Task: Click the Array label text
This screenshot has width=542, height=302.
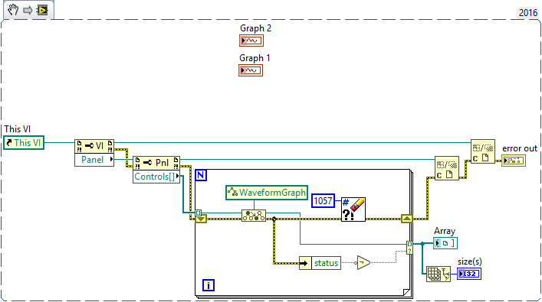Action: 445,231
